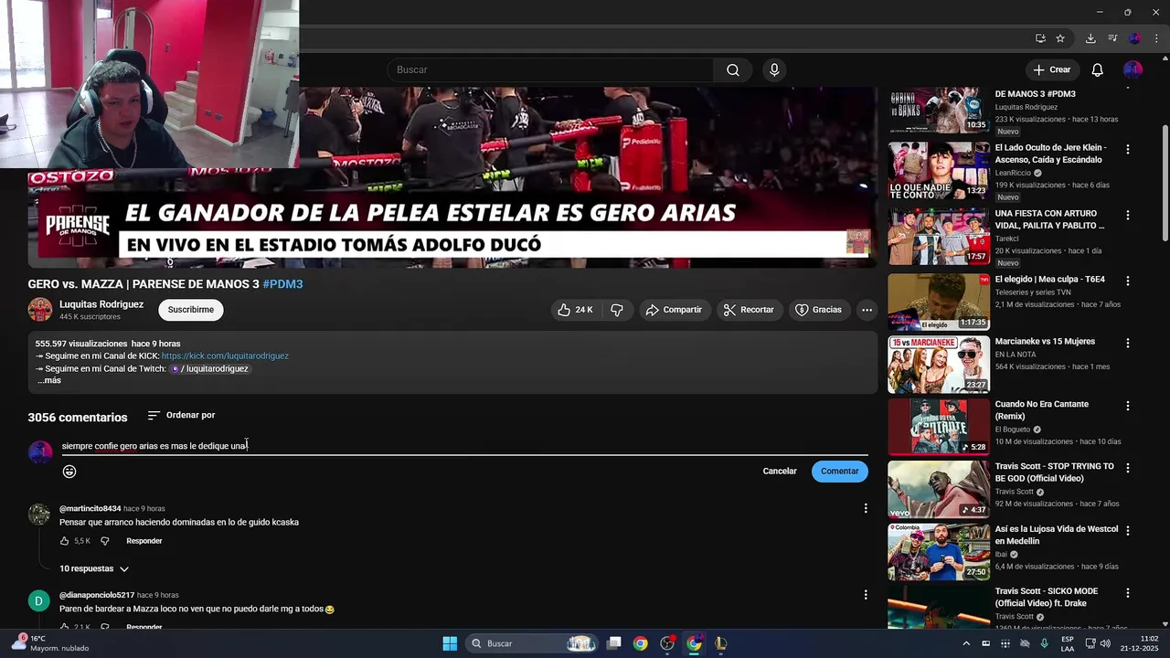The height and width of the screenshot is (658, 1170).
Task: Expand 10 respuestas replies
Action: (x=94, y=568)
